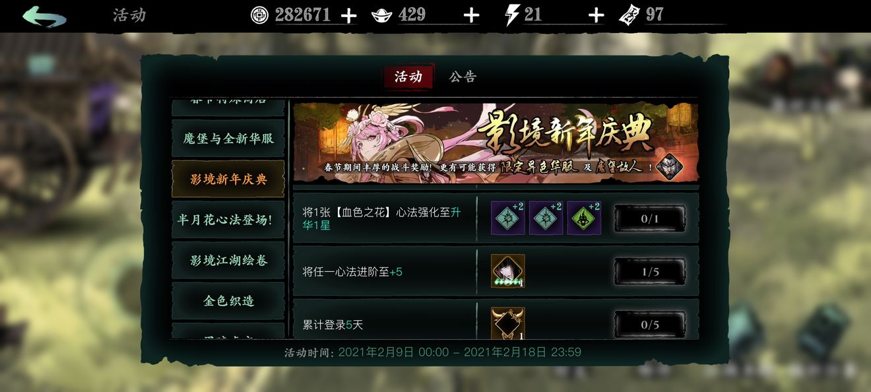Viewport: 871px width, 392px height.
Task: Click the 1/5 progress button for 心法进阶
Action: click(x=650, y=271)
